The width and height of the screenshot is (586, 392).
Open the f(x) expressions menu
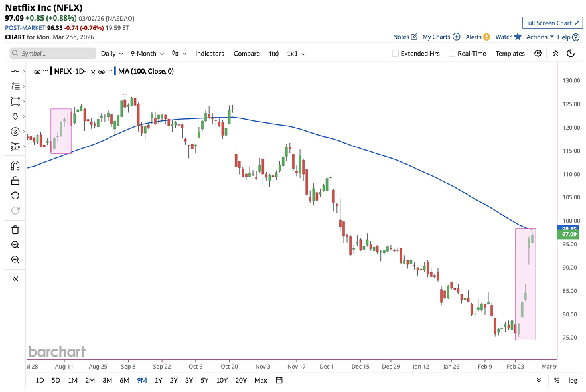(274, 54)
